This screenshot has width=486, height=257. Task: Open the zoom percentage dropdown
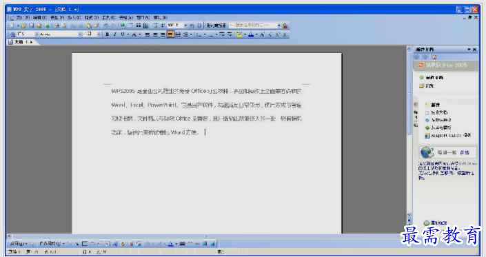pyautogui.click(x=185, y=25)
